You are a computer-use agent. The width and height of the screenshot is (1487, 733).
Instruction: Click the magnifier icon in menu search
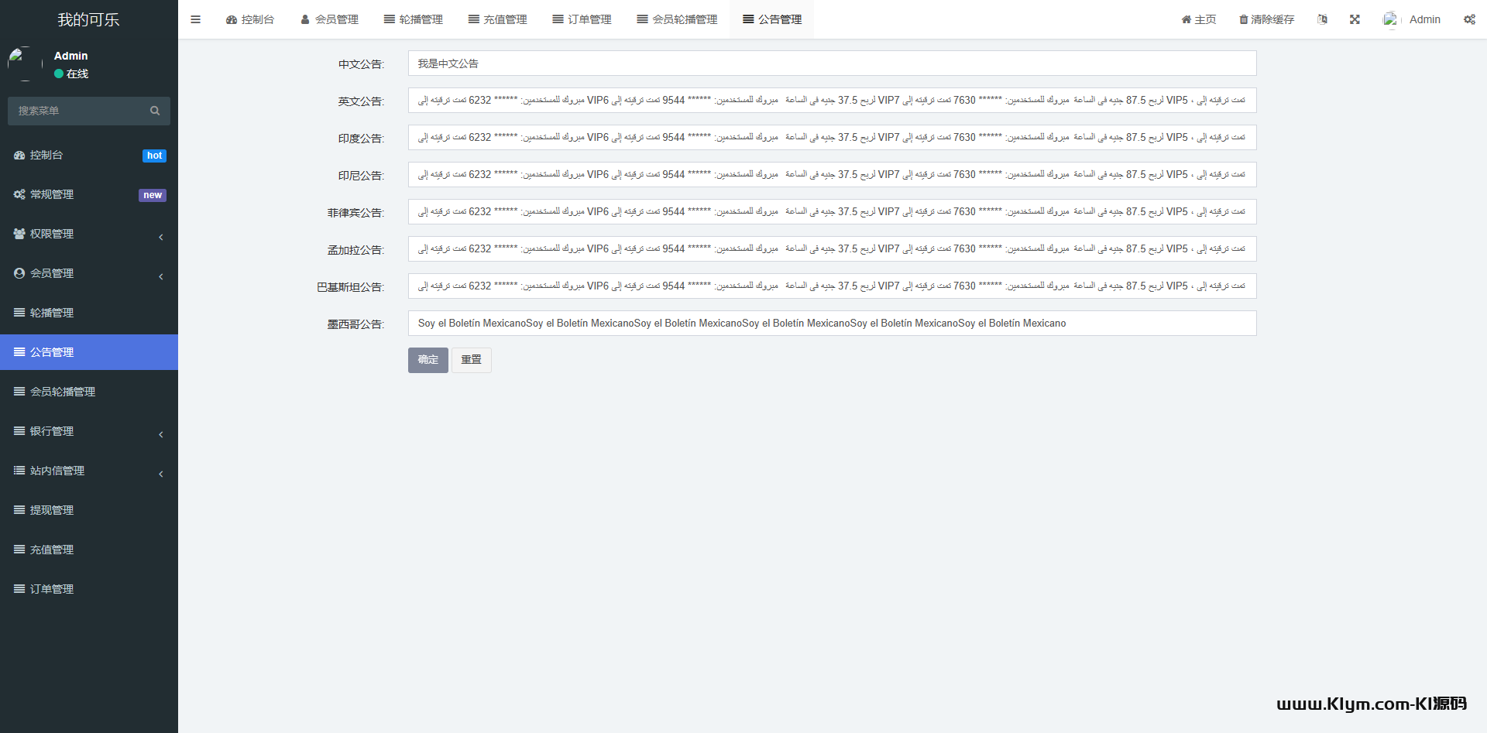[x=155, y=111]
